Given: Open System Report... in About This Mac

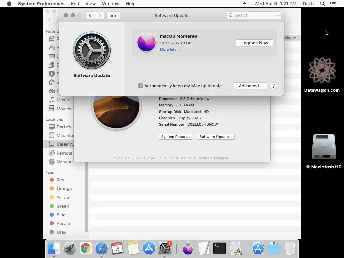Looking at the screenshot, I should (x=176, y=137).
